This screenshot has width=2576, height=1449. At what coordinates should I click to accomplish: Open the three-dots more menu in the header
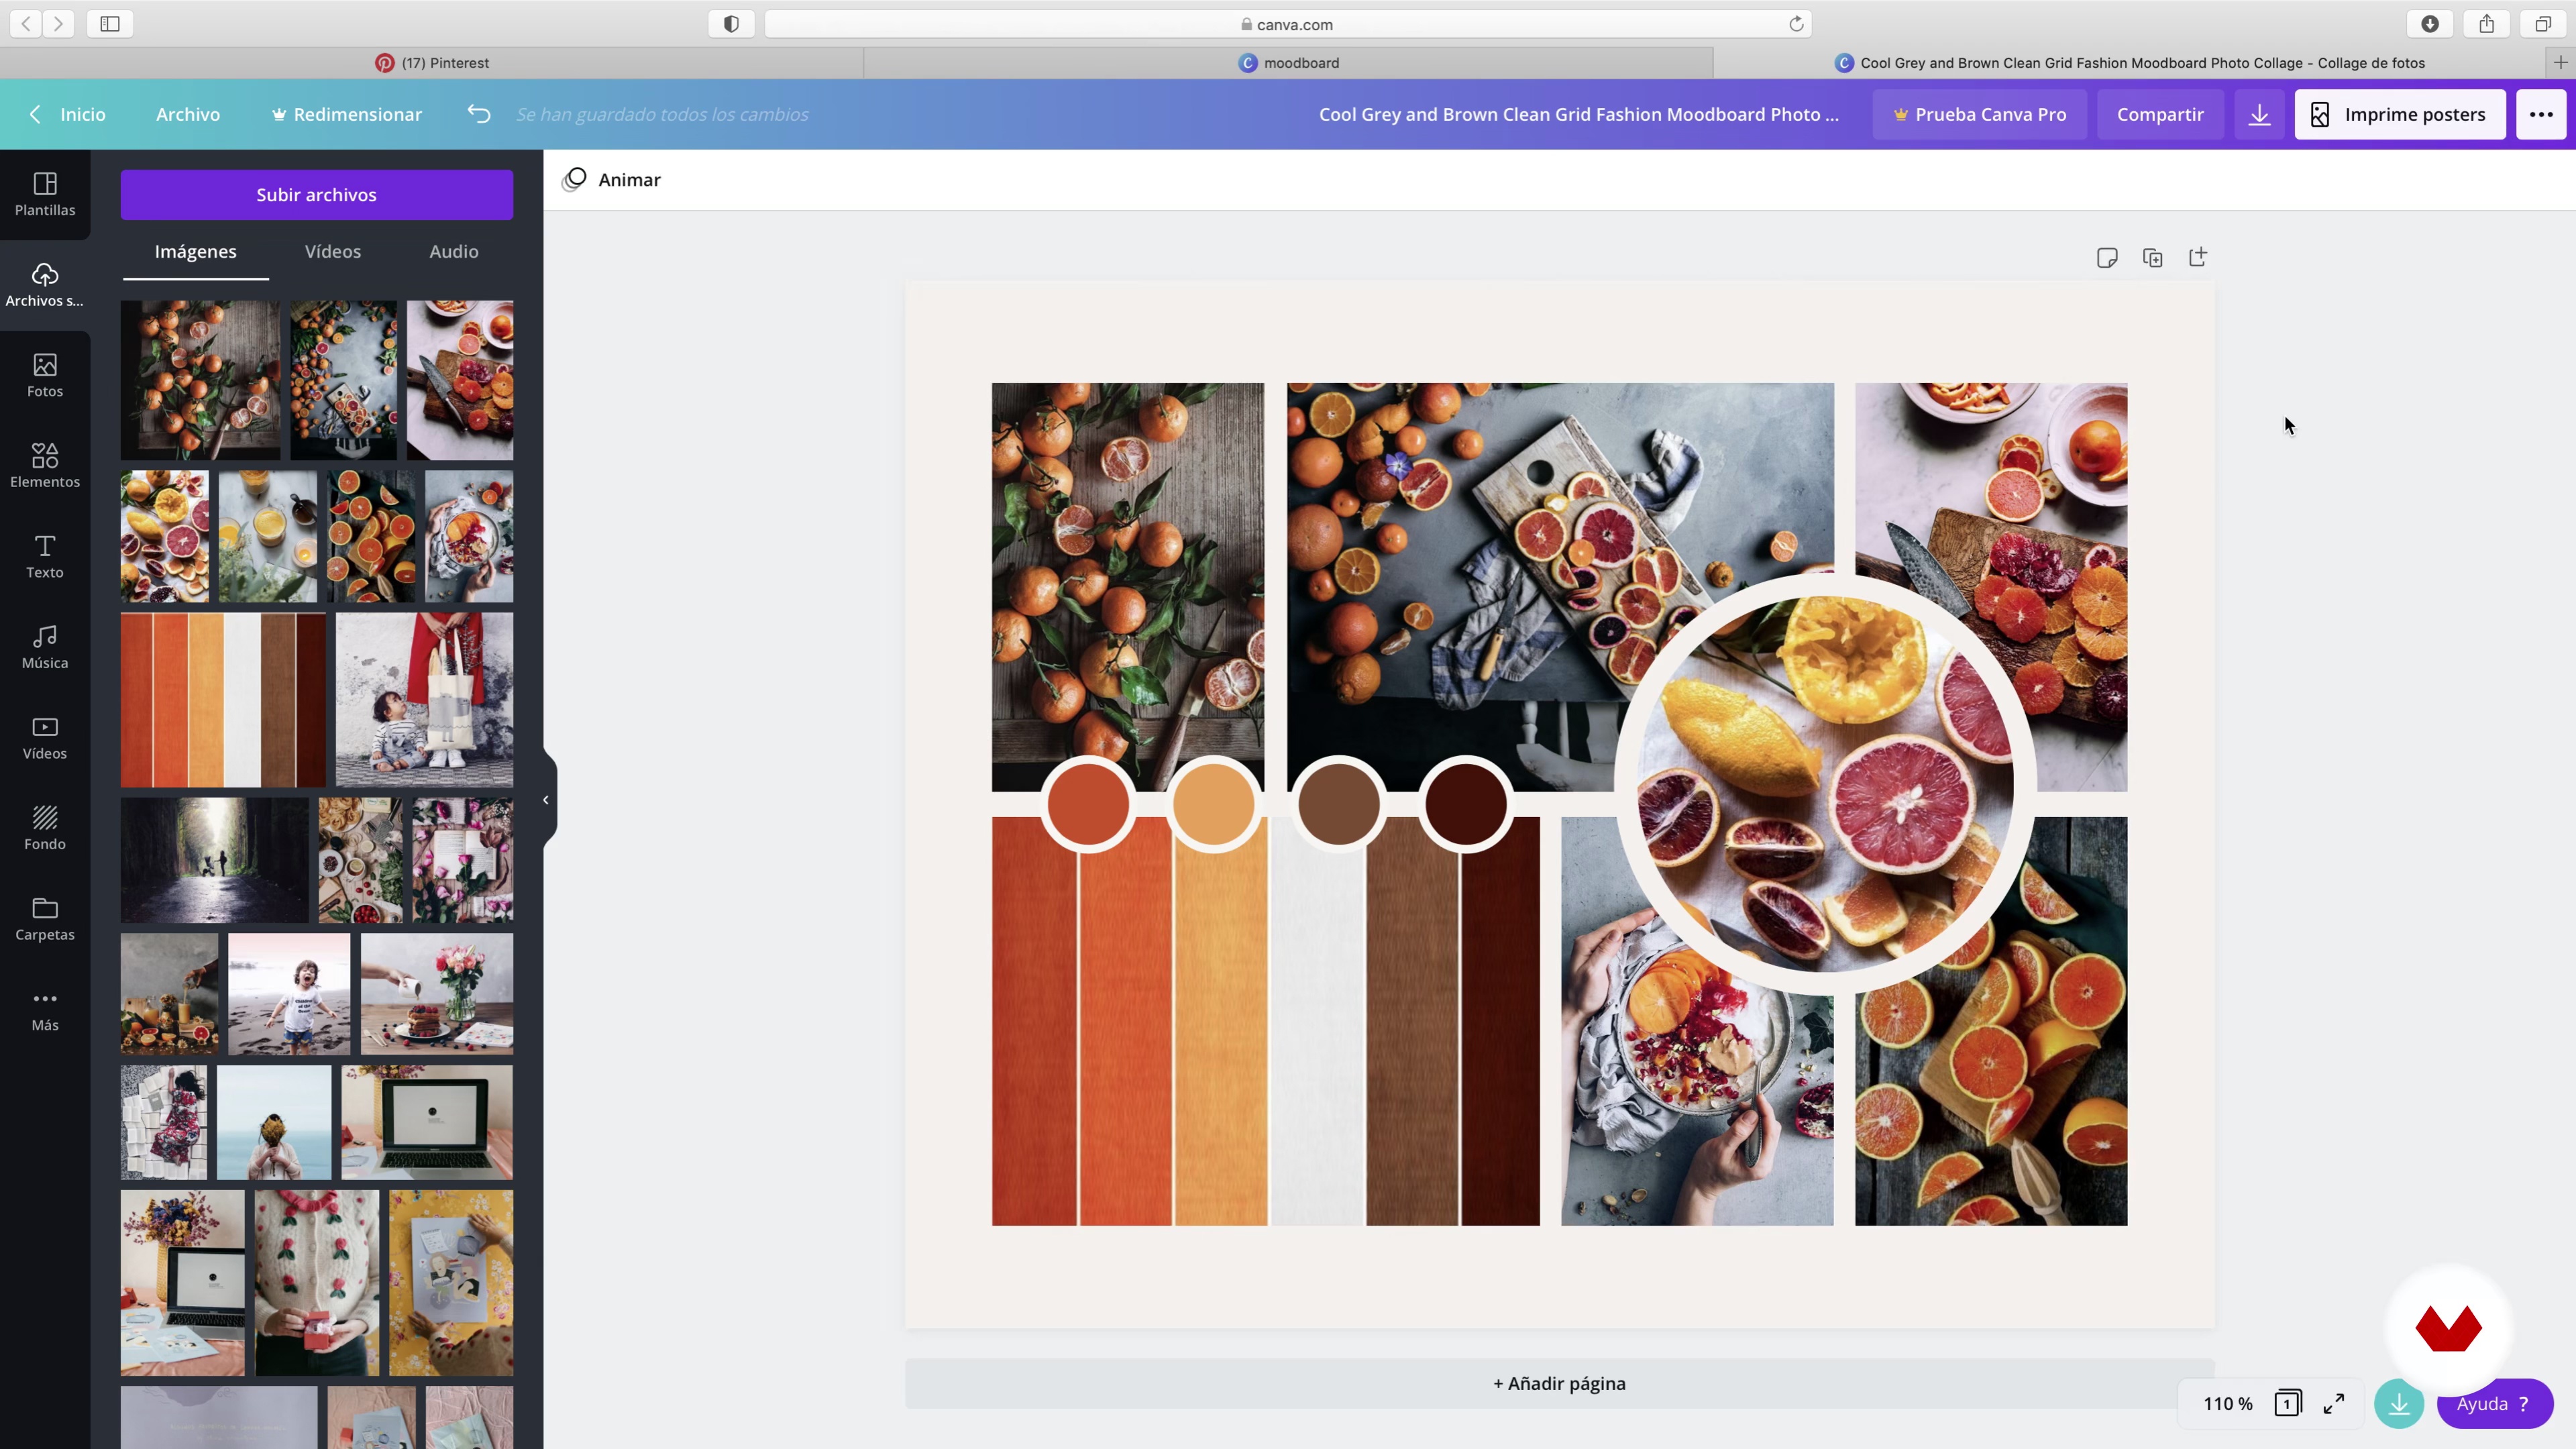click(x=2541, y=114)
